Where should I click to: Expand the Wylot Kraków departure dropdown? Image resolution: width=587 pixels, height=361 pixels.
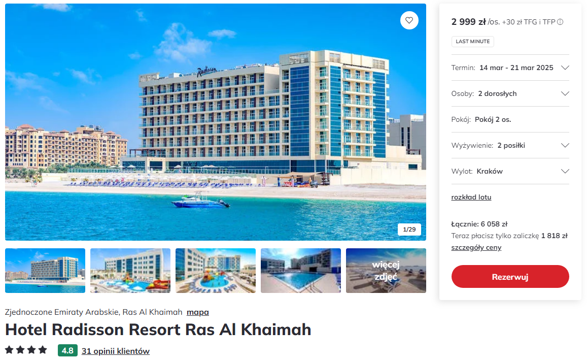pos(510,171)
